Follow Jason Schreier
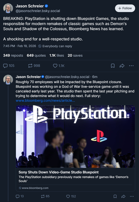139x202 pixels. click(x=125, y=8)
